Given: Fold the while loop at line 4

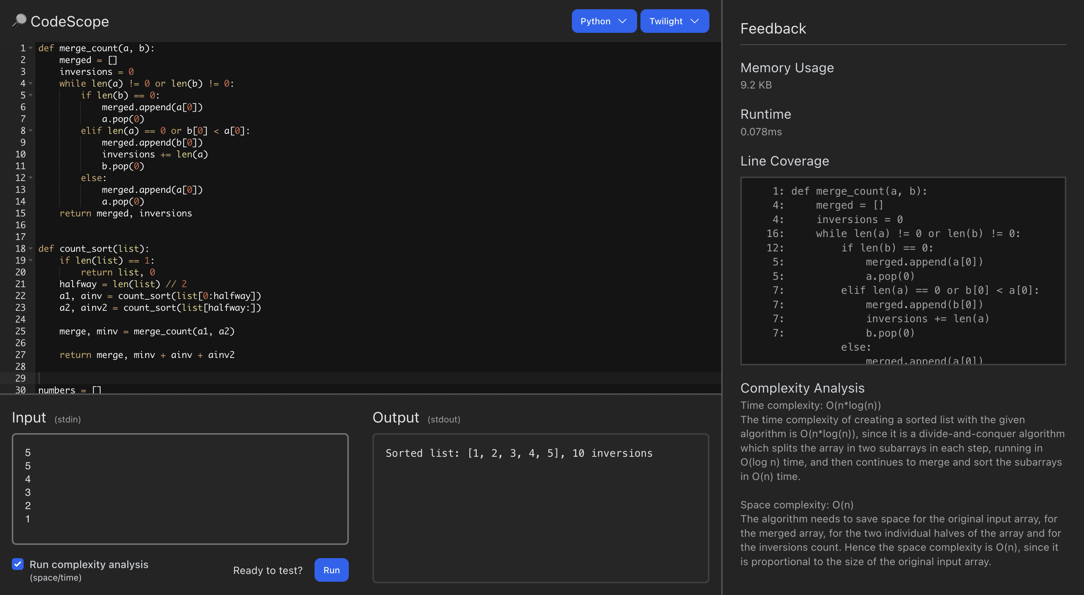Looking at the screenshot, I should (x=31, y=83).
